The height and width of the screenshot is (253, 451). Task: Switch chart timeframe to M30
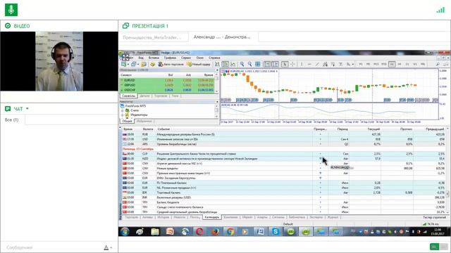pyautogui.click(x=383, y=64)
